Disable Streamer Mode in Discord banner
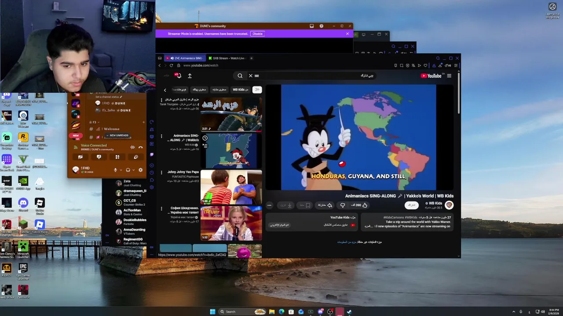This screenshot has height=316, width=563. pyautogui.click(x=257, y=34)
